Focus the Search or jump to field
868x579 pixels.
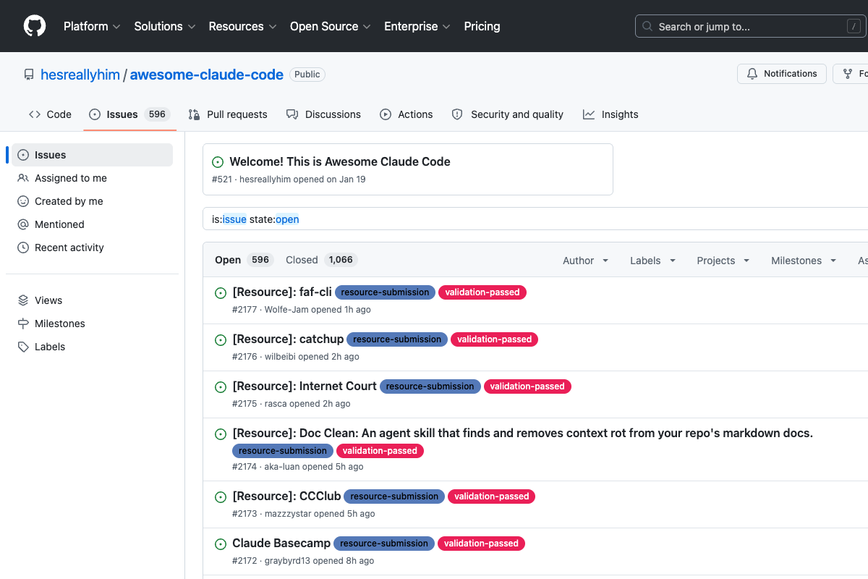click(751, 27)
